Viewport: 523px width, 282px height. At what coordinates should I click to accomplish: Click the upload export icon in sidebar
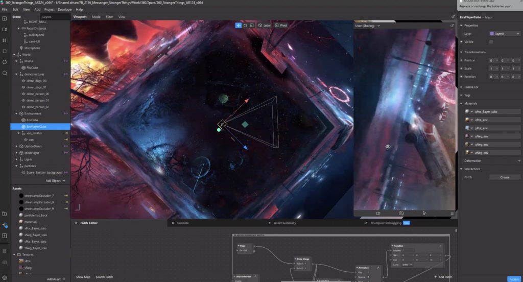(x=5, y=236)
